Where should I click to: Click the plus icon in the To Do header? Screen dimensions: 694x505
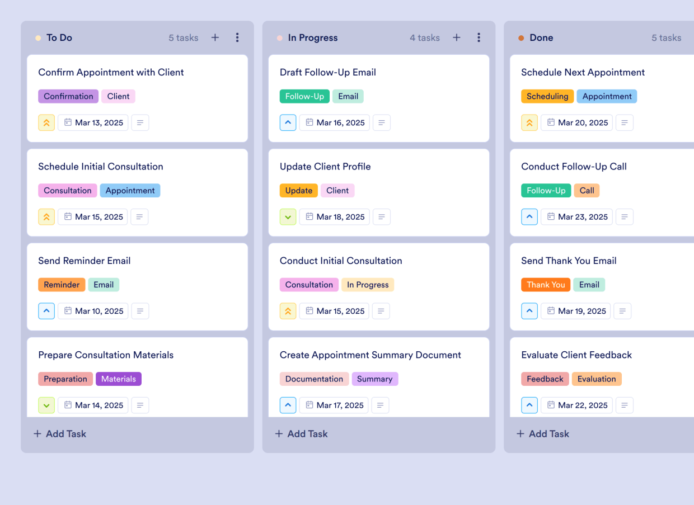215,37
